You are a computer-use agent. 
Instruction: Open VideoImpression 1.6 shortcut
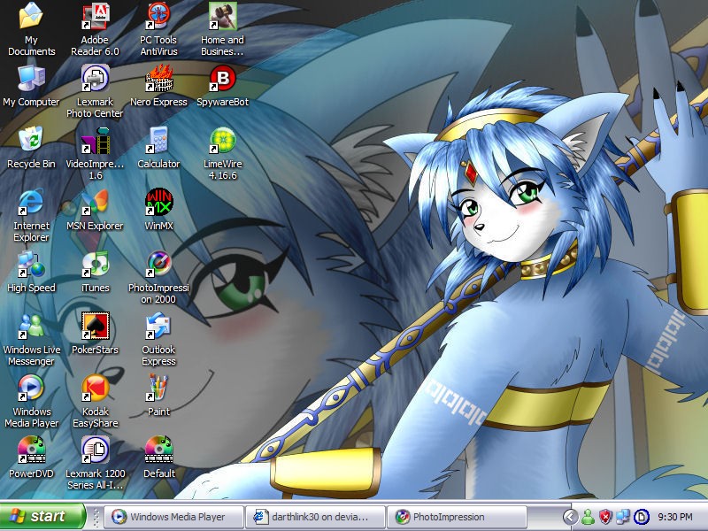pos(95,141)
